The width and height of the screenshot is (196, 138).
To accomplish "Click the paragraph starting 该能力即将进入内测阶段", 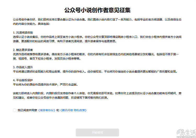I will (x=97, y=95).
